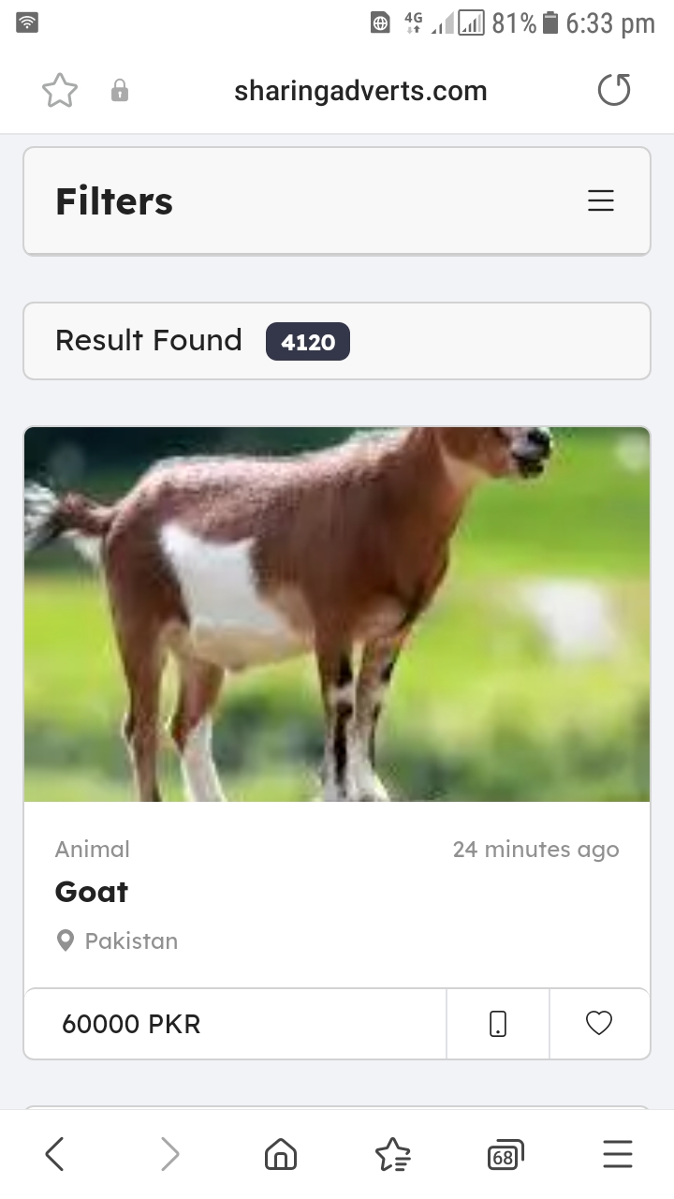
Task: Reload the page with refresh icon
Action: tap(614, 91)
